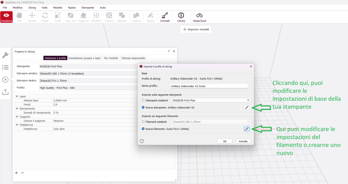Screen dimensions: 348x184
Task: Click the Connetti connect icon
Action: pos(165,17)
